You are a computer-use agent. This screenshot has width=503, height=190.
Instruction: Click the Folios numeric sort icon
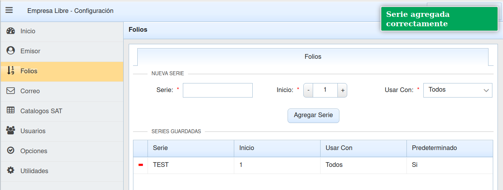coord(11,71)
